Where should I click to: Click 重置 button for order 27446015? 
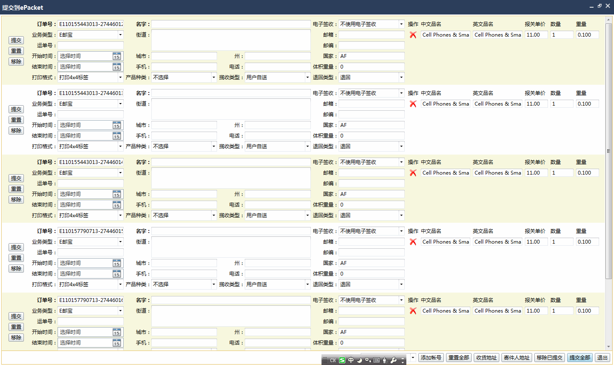[16, 258]
